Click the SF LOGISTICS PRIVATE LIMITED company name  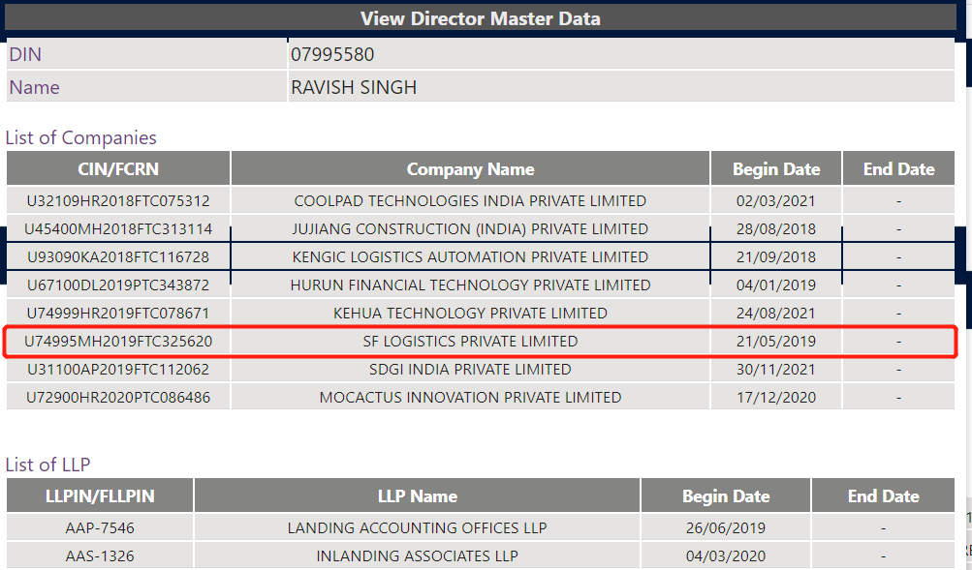tap(470, 342)
